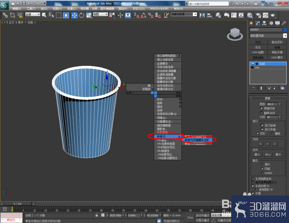Screen dimensions: 289x223
Task: Open Select by Name list icon
Action: (51, 15)
